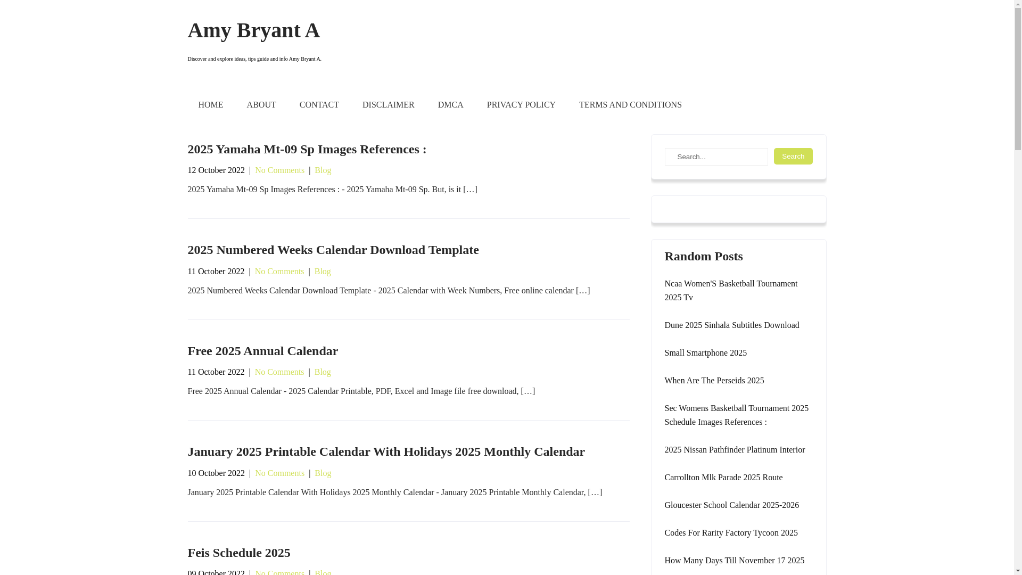Focus the Search input field
Image resolution: width=1022 pixels, height=575 pixels.
click(x=716, y=157)
